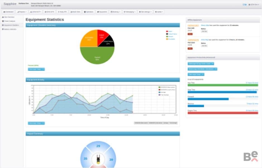Toggle the Passed legend entry in pie chart
This screenshot has width=262, height=168.
pos(170,36)
